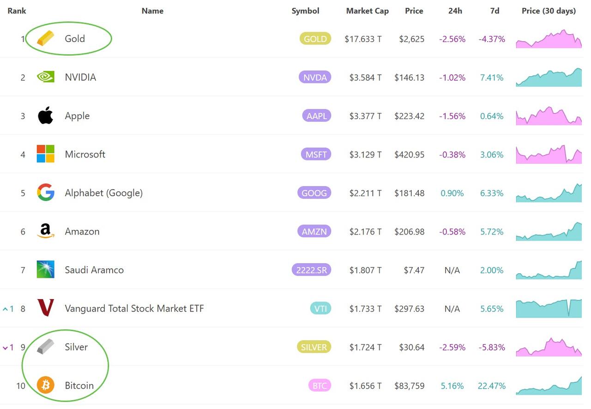Click the NVDA symbol badge
591x409 pixels.
(x=315, y=78)
